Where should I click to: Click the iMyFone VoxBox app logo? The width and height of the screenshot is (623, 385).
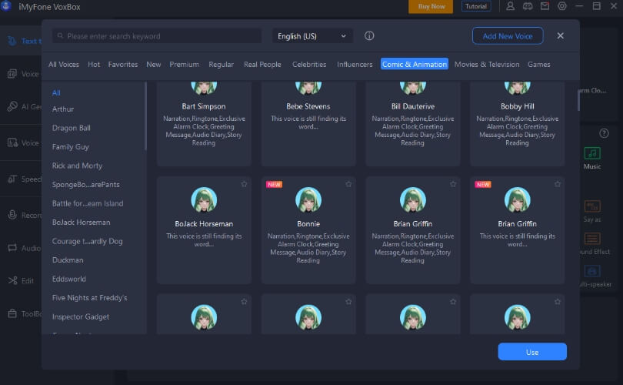[x=5, y=6]
